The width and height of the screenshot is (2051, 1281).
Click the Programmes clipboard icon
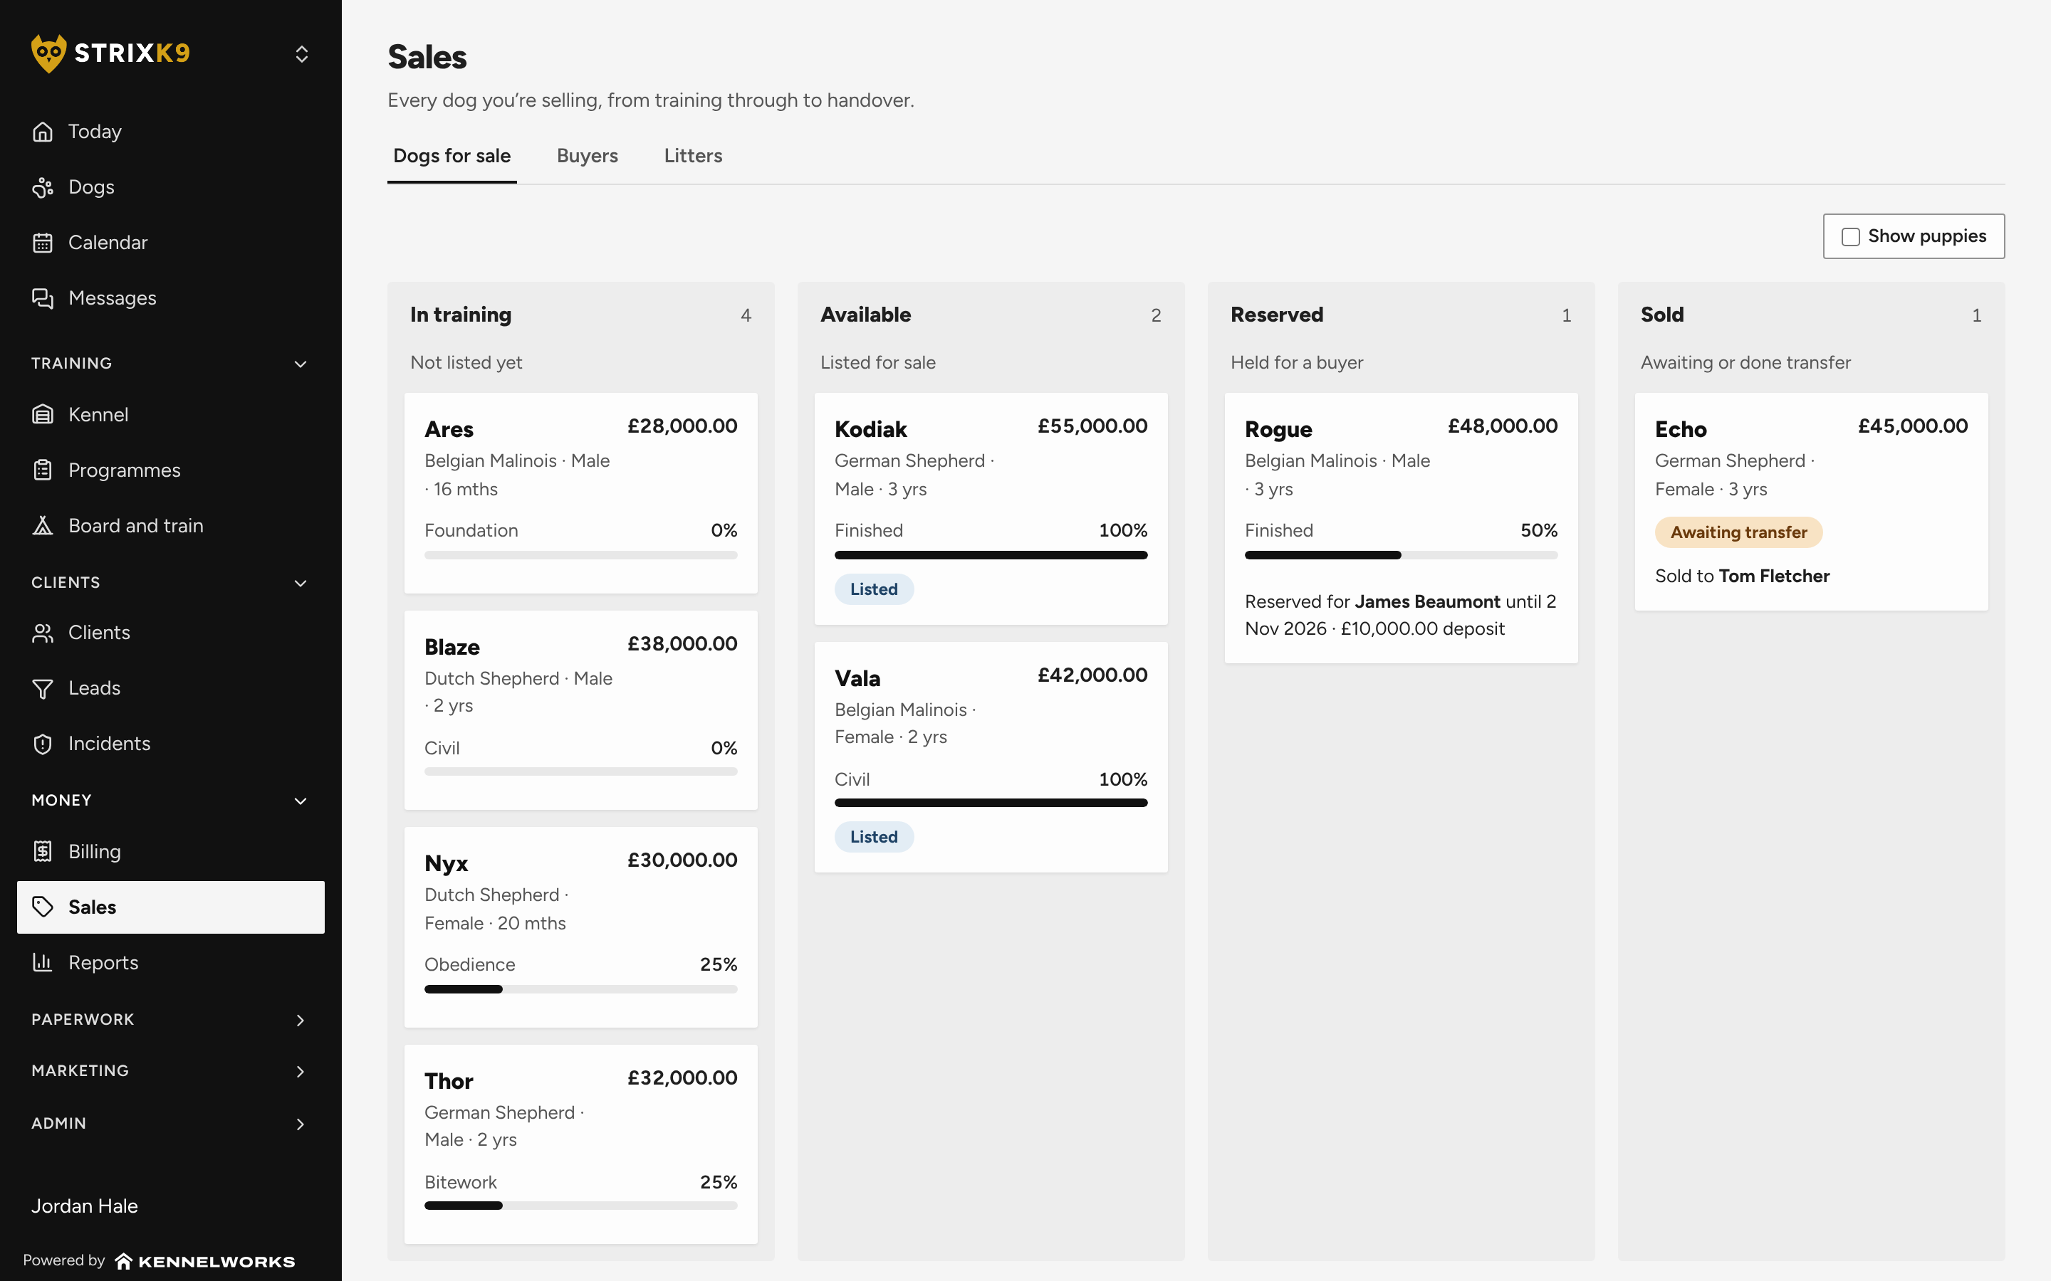pos(43,470)
